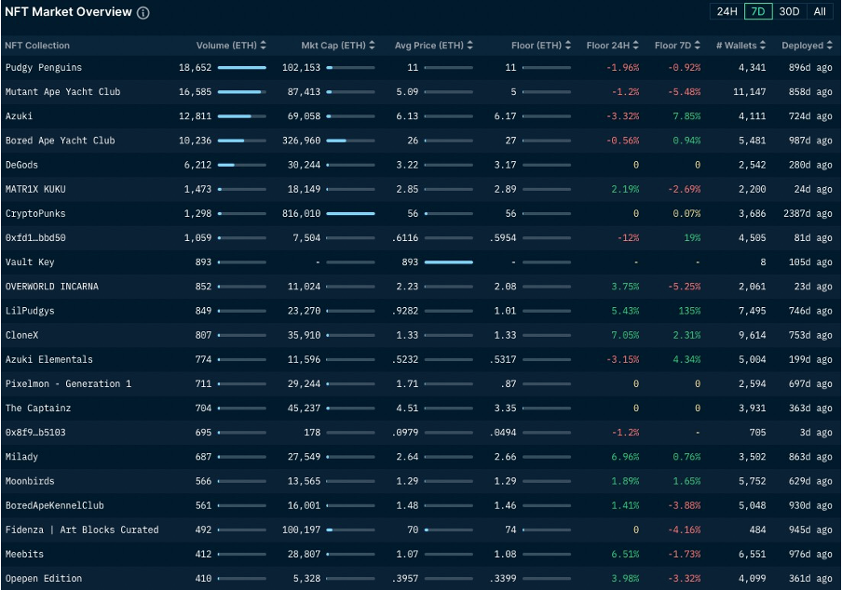Click the Mkt Cap (ETH) header label

(x=333, y=46)
